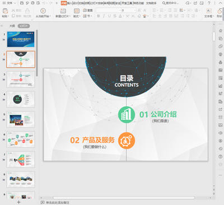The width and height of the screenshot is (224, 205).
Task: Collapse the ribbon with up chevron
Action: 221,3
